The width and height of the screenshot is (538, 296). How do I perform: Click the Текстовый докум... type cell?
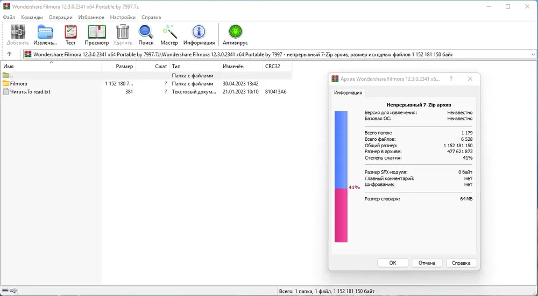point(194,92)
